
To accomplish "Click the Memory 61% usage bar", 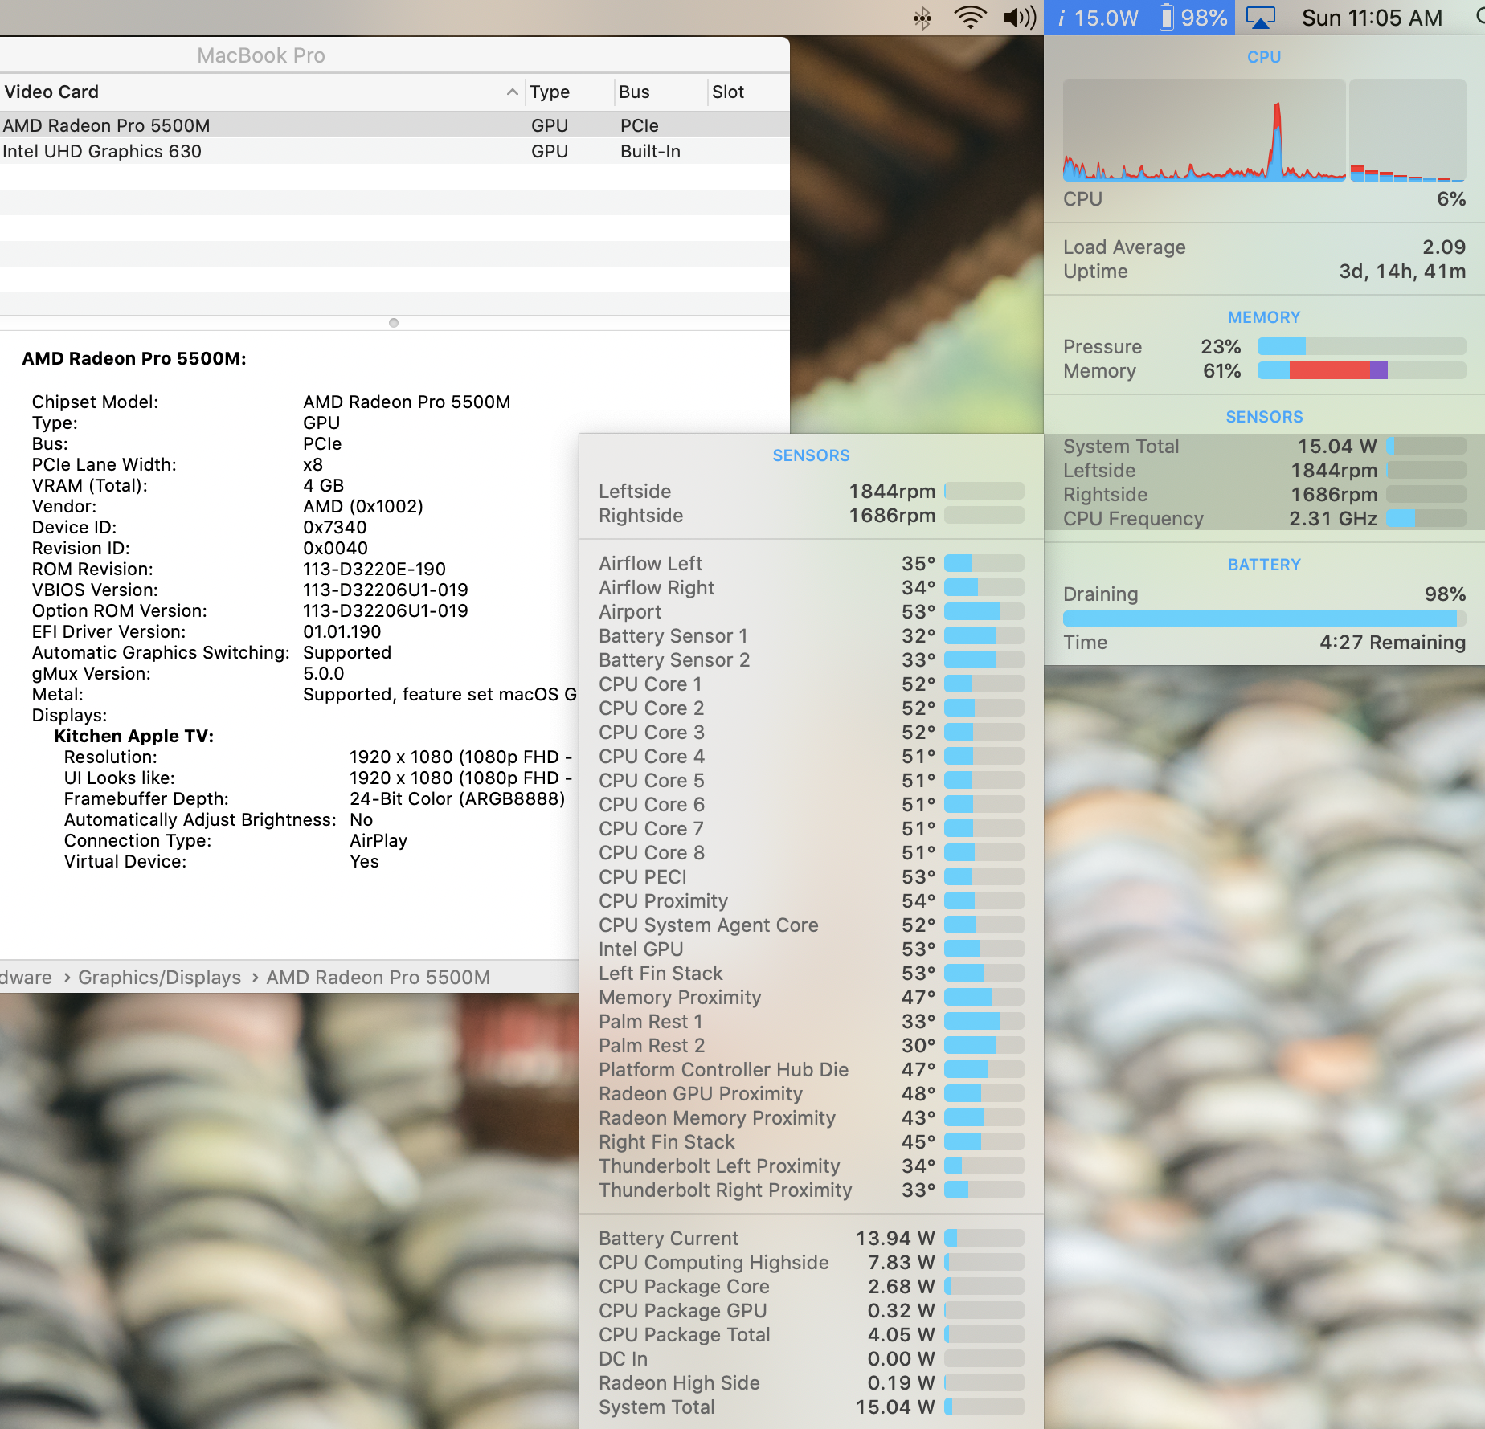I will pyautogui.click(x=1361, y=370).
